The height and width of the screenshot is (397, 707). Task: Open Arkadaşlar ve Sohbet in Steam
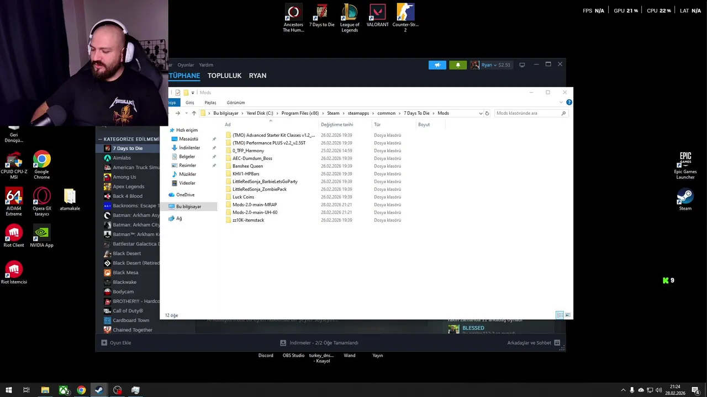pyautogui.click(x=534, y=342)
